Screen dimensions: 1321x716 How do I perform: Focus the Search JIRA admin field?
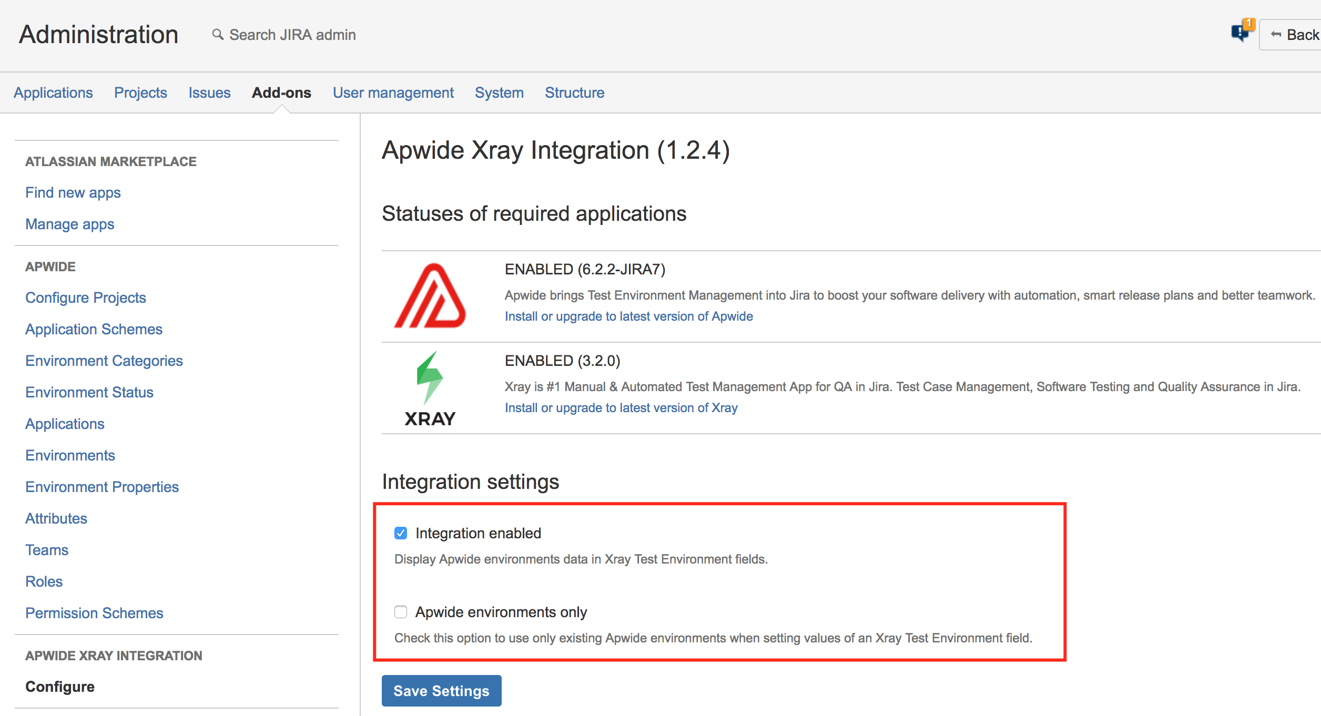(x=292, y=35)
